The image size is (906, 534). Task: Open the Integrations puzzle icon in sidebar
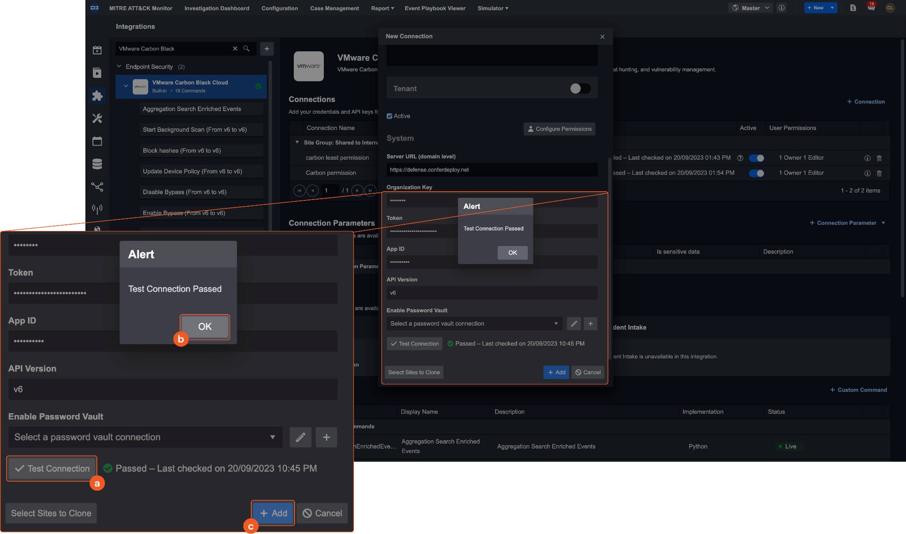97,96
